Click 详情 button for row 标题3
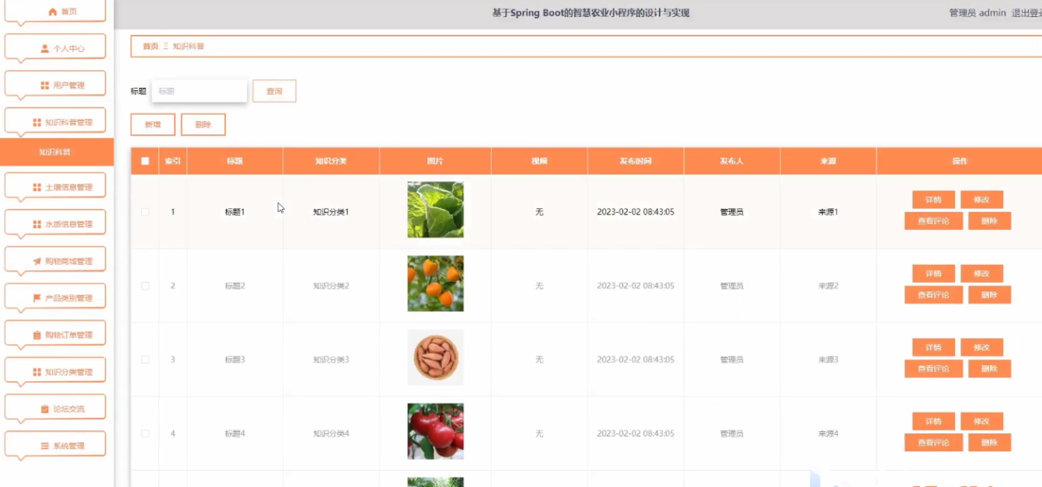The image size is (1042, 487). click(933, 347)
